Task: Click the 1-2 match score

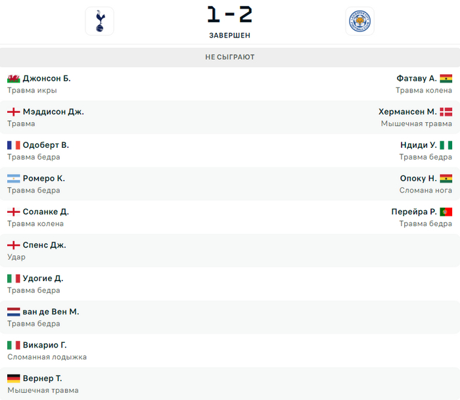Action: tap(229, 14)
